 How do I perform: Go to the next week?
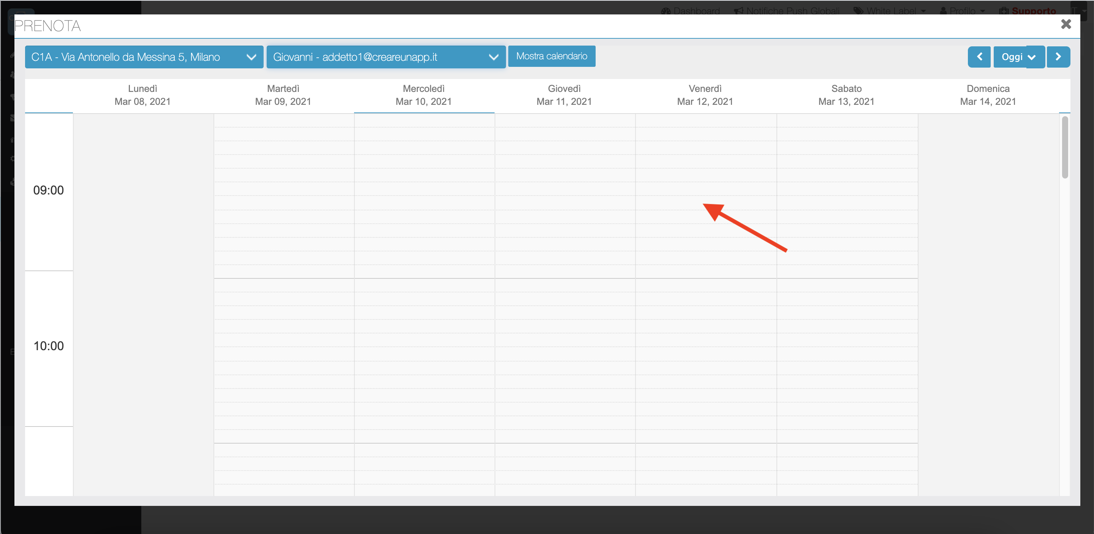click(1058, 57)
